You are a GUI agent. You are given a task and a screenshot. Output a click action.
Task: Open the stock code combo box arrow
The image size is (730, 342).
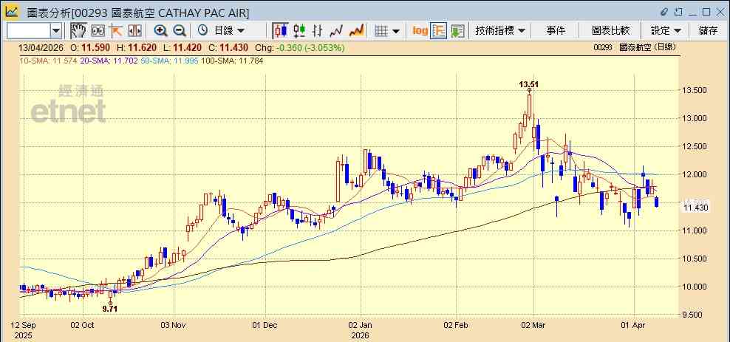pos(56,31)
